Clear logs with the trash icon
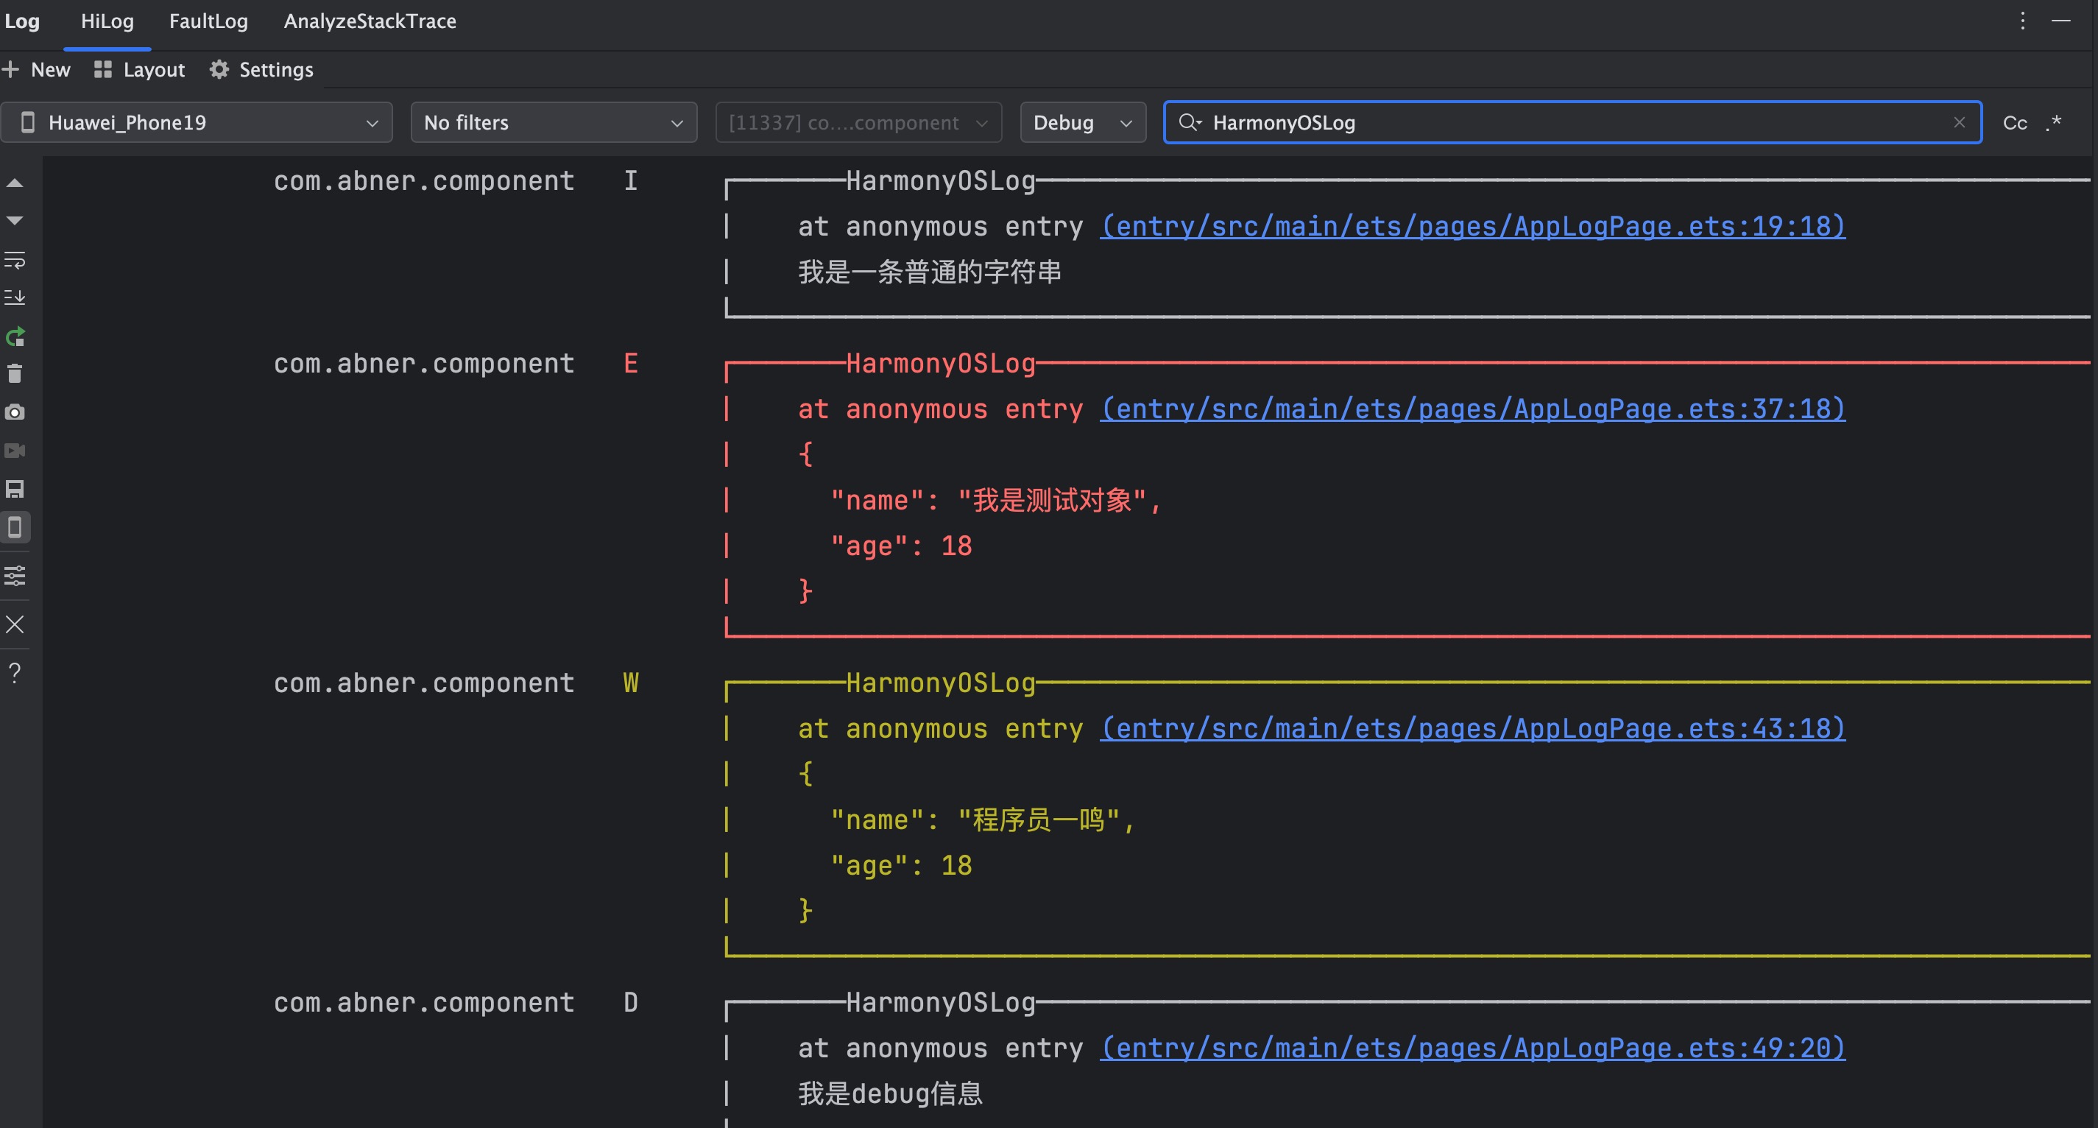Image resolution: width=2098 pixels, height=1128 pixels. click(x=15, y=374)
